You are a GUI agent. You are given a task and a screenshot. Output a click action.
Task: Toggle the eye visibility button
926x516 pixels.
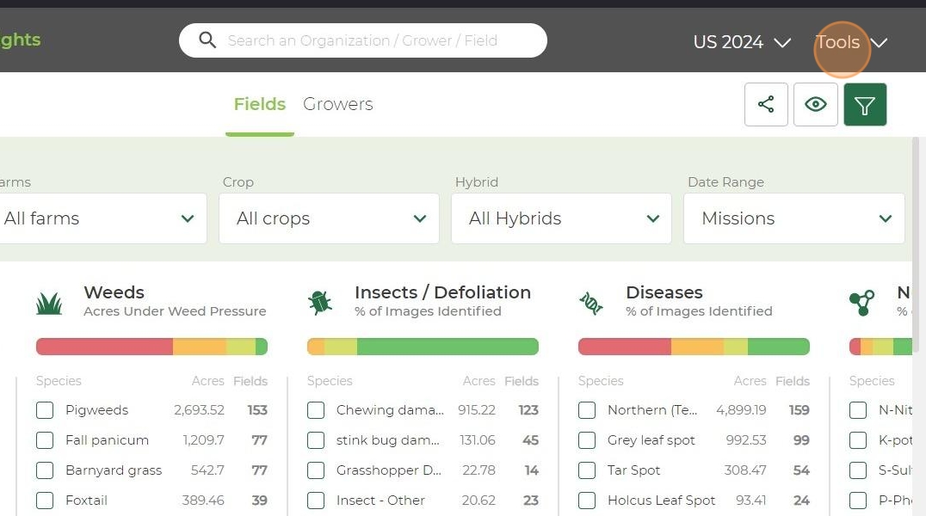click(x=816, y=105)
